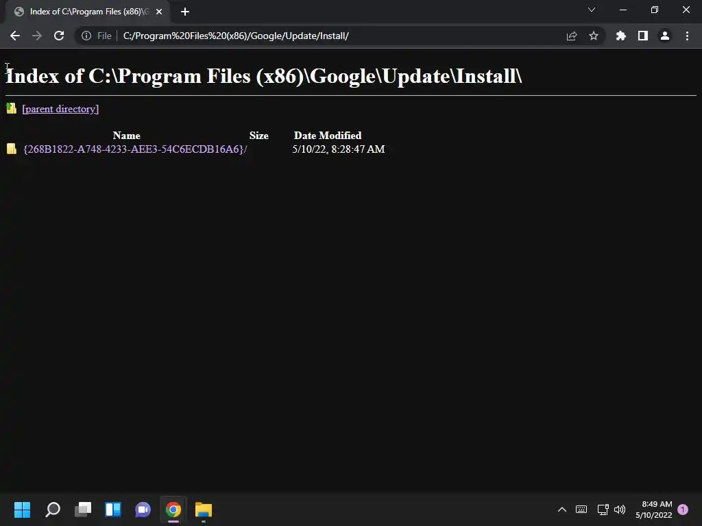Open the tab search chevron

pyautogui.click(x=592, y=10)
